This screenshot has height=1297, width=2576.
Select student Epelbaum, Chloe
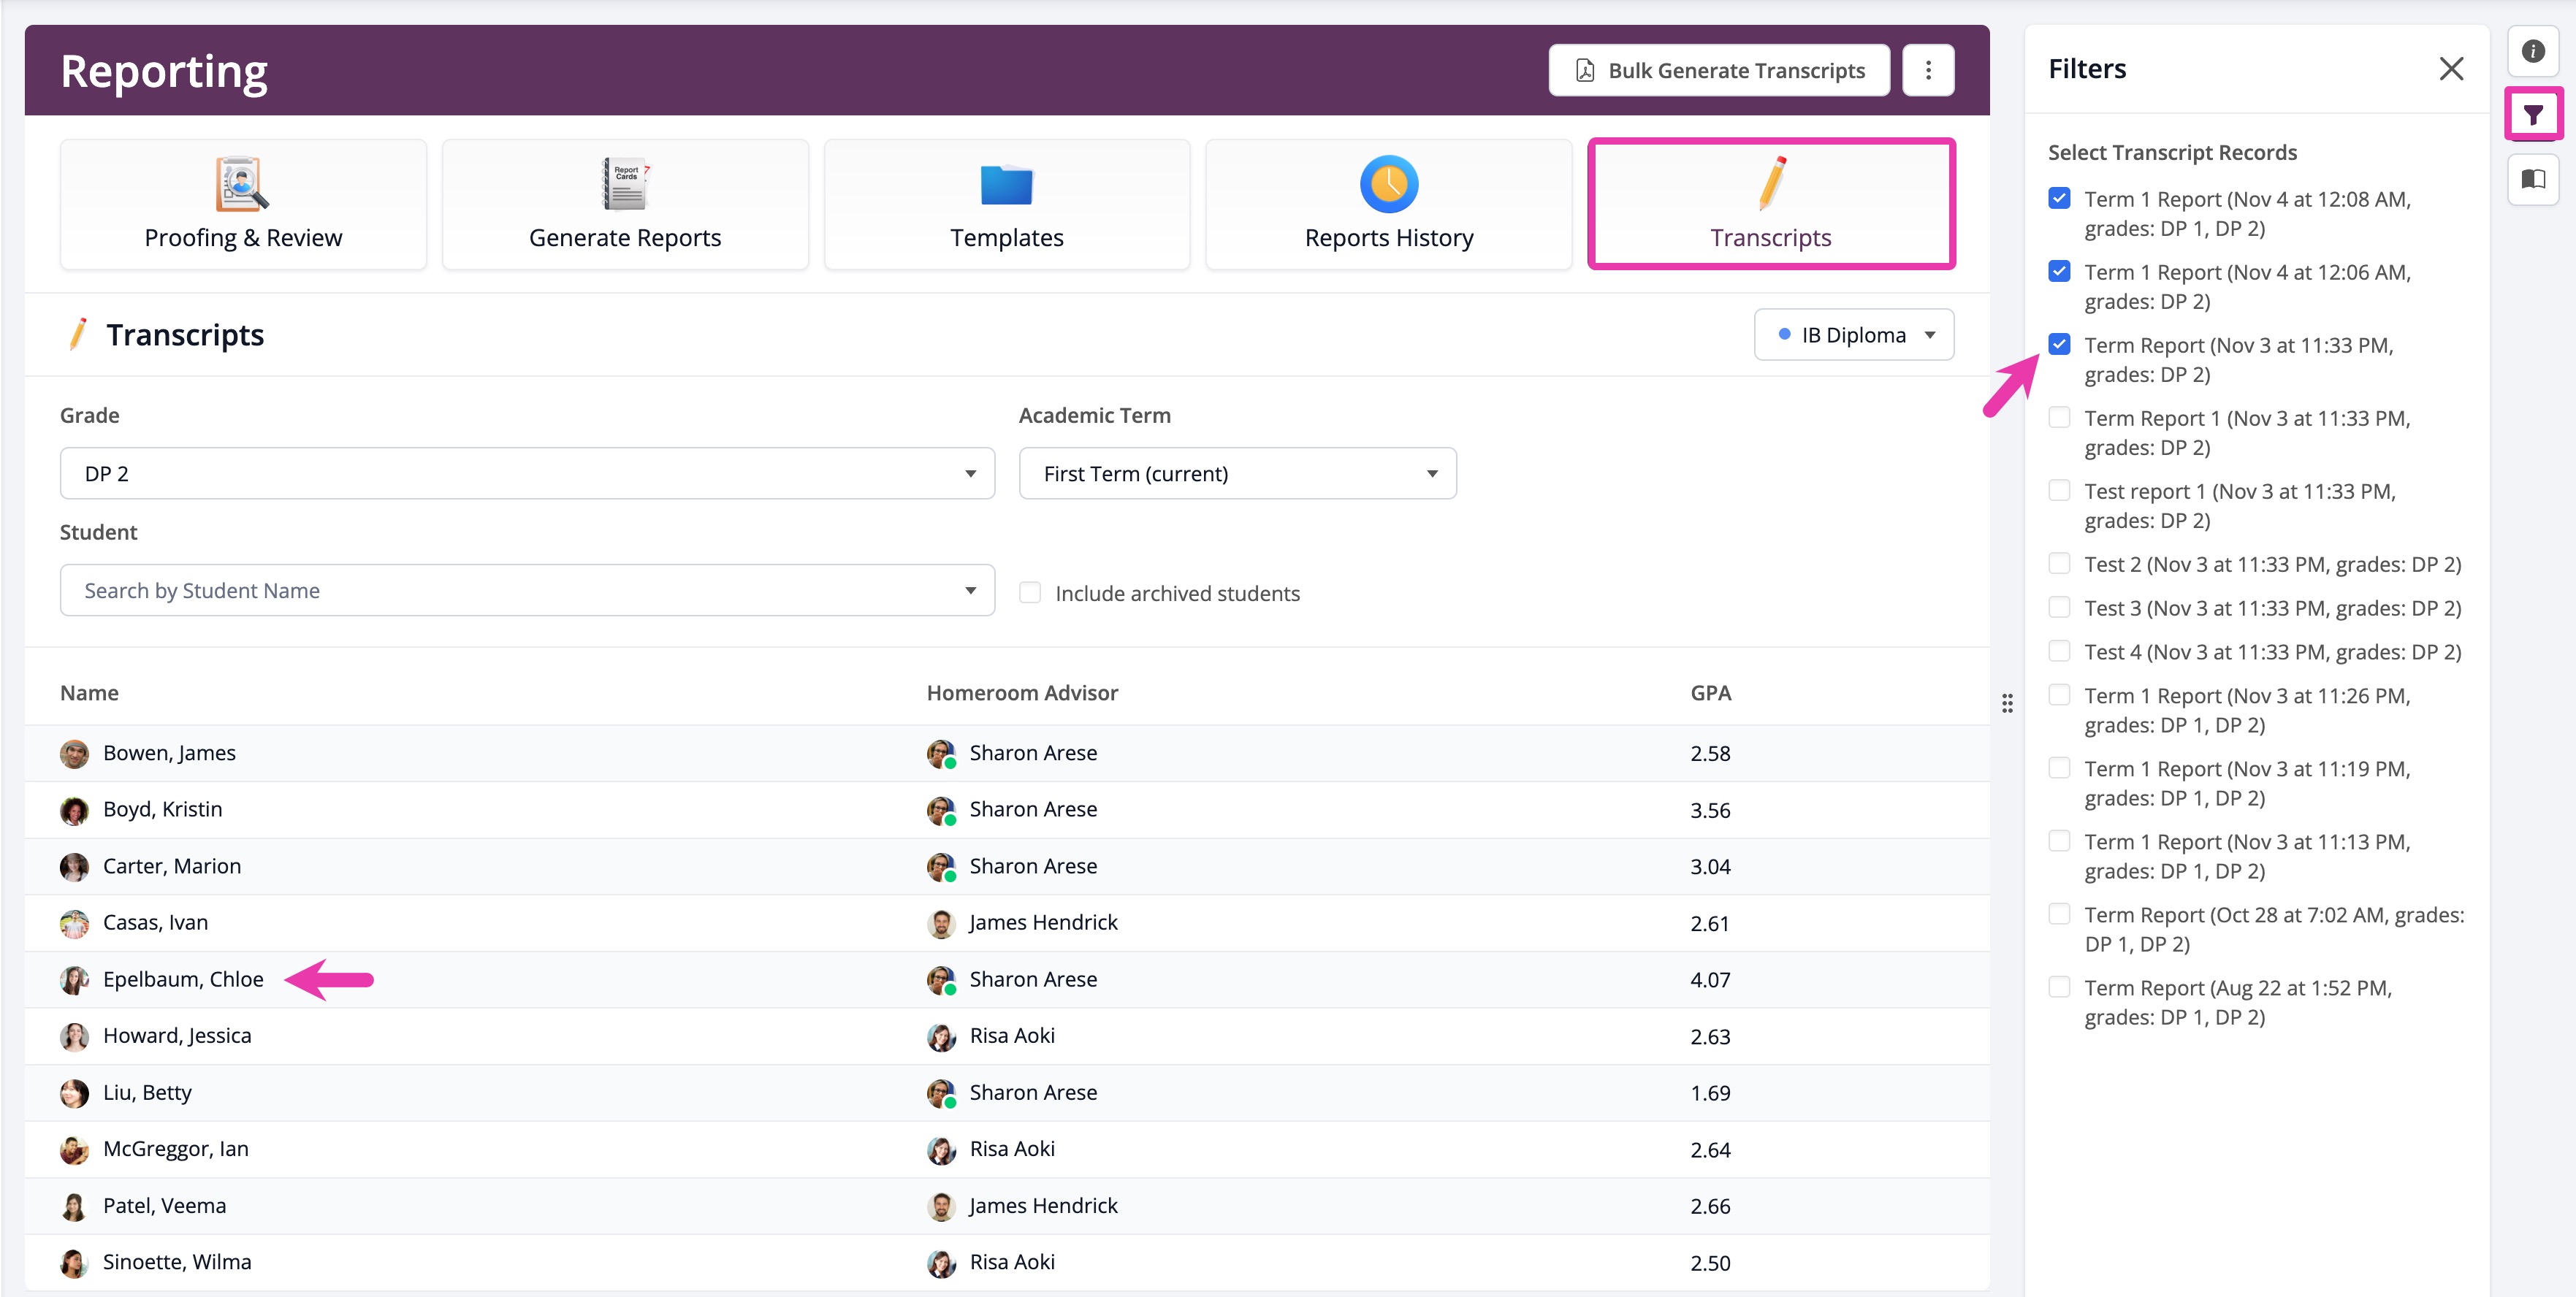point(183,979)
